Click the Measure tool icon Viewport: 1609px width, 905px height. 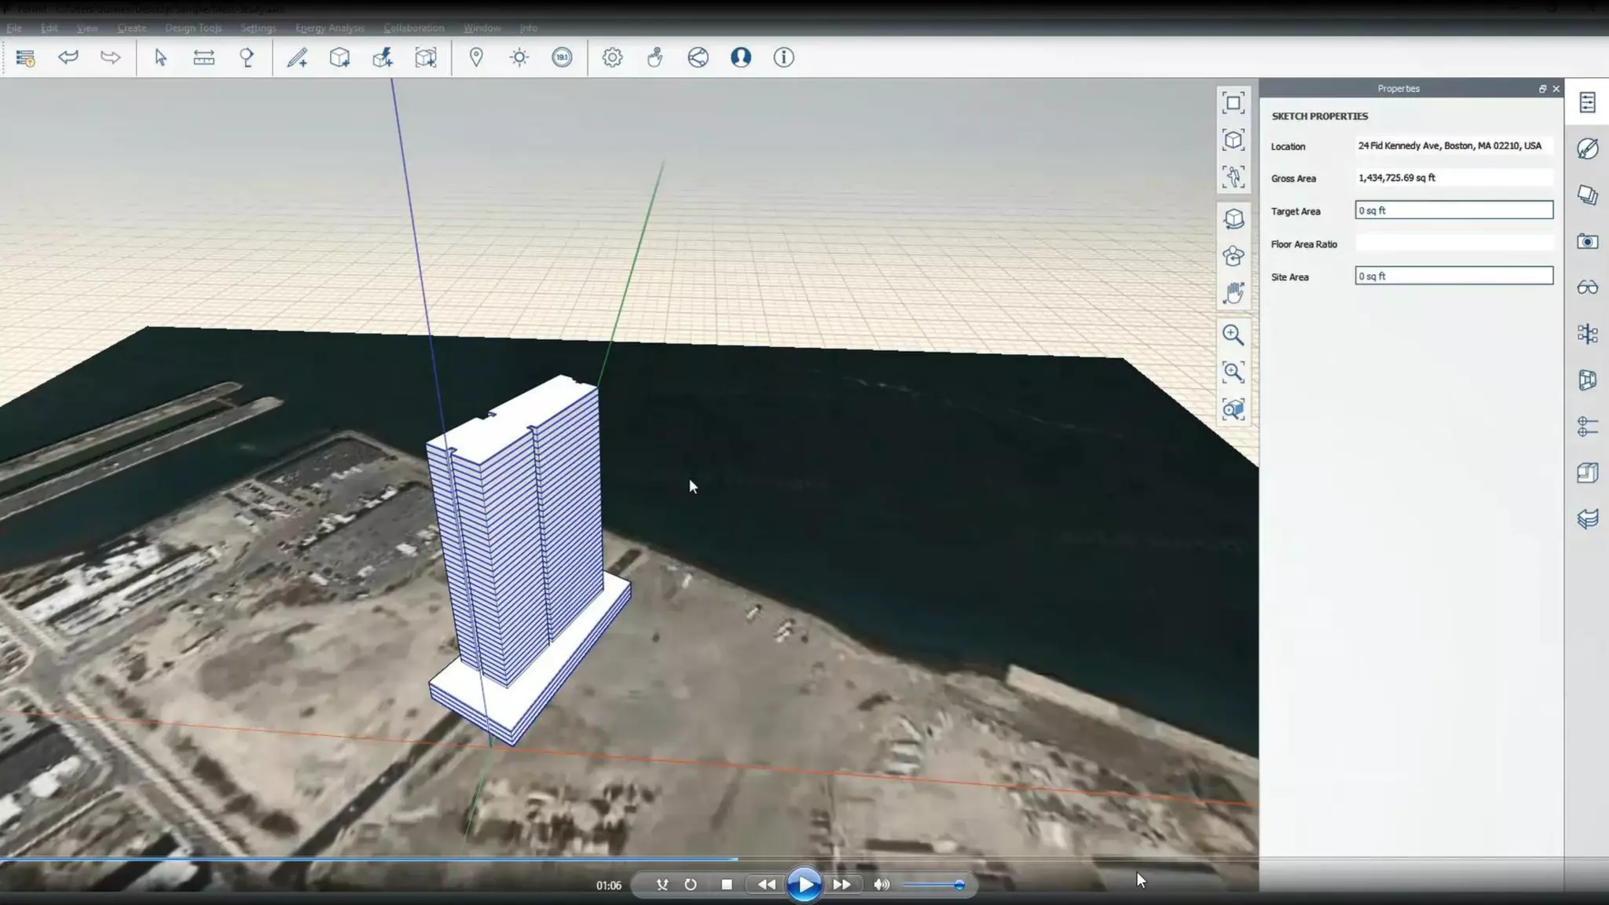click(203, 57)
